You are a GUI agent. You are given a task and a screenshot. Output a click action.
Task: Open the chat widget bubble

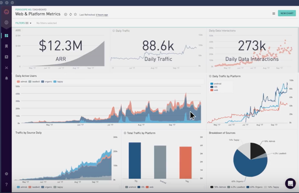tap(290, 183)
